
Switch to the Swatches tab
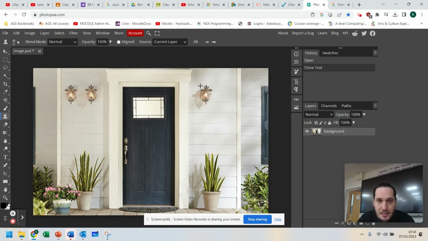[x=330, y=53]
